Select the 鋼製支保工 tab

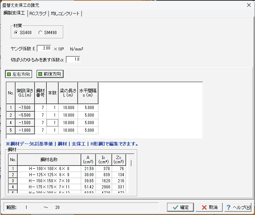point(14,13)
